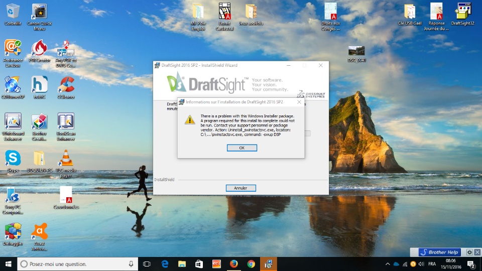
Task: Select the Whiteboard Enhancer desktop icon
Action: tap(13, 127)
